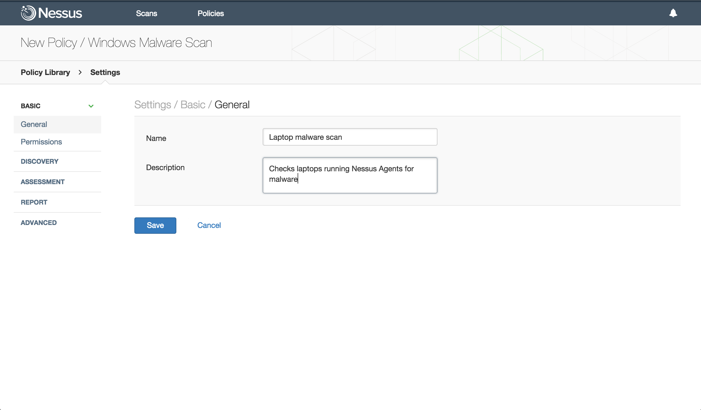Image resolution: width=701 pixels, height=410 pixels.
Task: Navigate to DISCOVERY settings section
Action: pyautogui.click(x=39, y=161)
